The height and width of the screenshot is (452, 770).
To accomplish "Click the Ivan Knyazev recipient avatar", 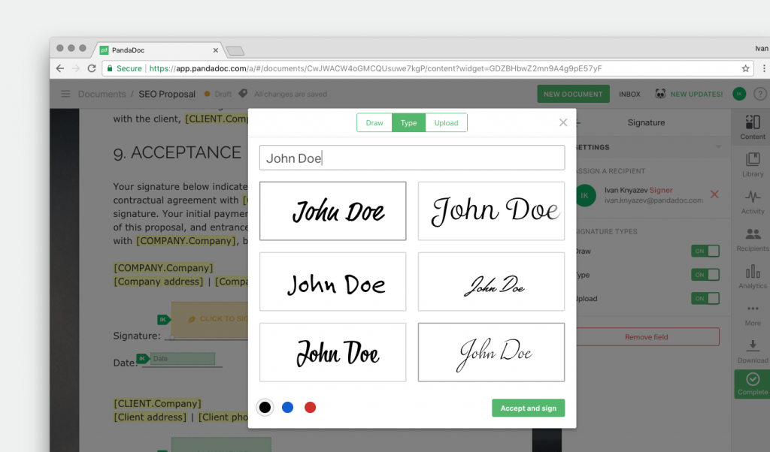I will tap(584, 195).
